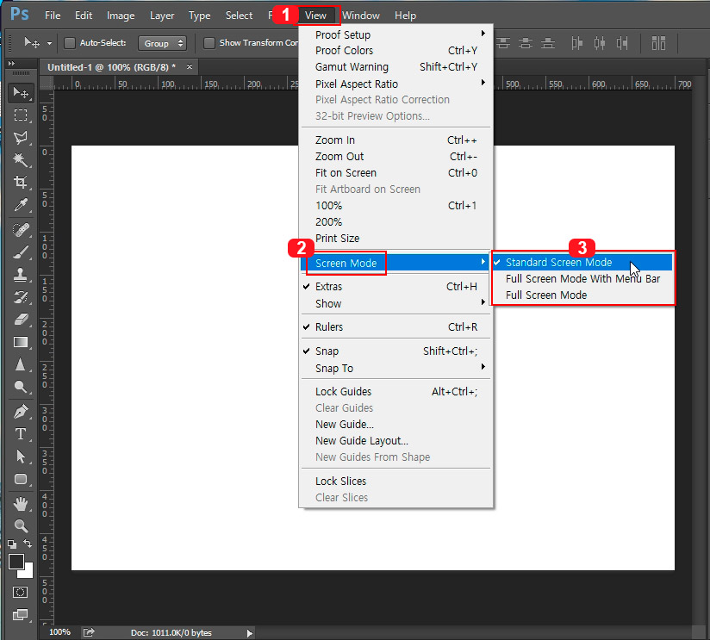The image size is (710, 640).
Task: Align bottom edges in options bar
Action: click(x=548, y=43)
